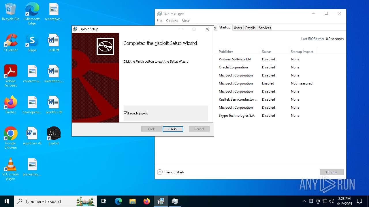369x207 pixels.
Task: Sort by the Publisher column header
Action: 238,52
